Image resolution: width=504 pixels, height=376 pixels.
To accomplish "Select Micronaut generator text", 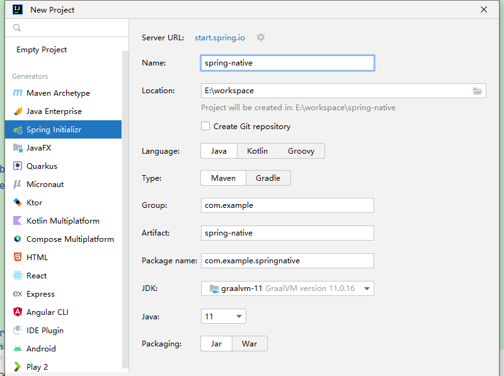I will point(45,185).
